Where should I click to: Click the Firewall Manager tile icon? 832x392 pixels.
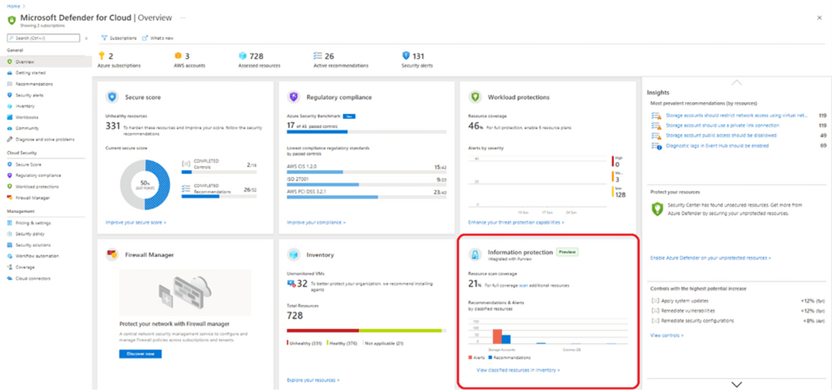112,254
